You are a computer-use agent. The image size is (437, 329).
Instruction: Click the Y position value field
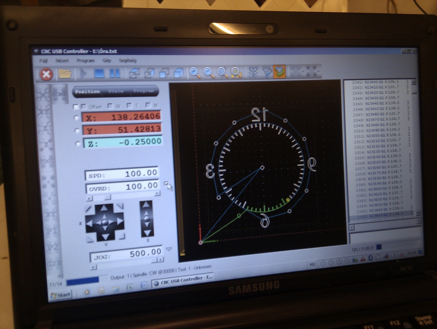tap(122, 129)
